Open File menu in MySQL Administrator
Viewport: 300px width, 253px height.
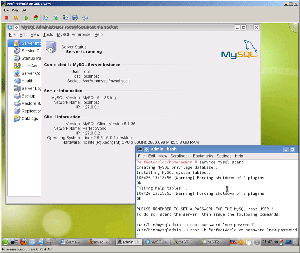tap(12, 35)
